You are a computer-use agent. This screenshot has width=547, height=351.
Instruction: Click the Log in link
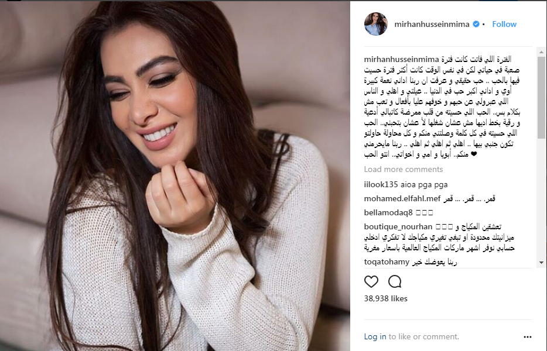[x=375, y=336]
